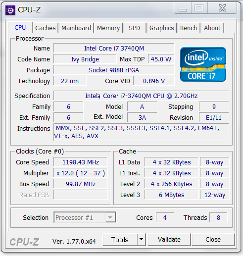Click the Stepping value 9

[214, 106]
